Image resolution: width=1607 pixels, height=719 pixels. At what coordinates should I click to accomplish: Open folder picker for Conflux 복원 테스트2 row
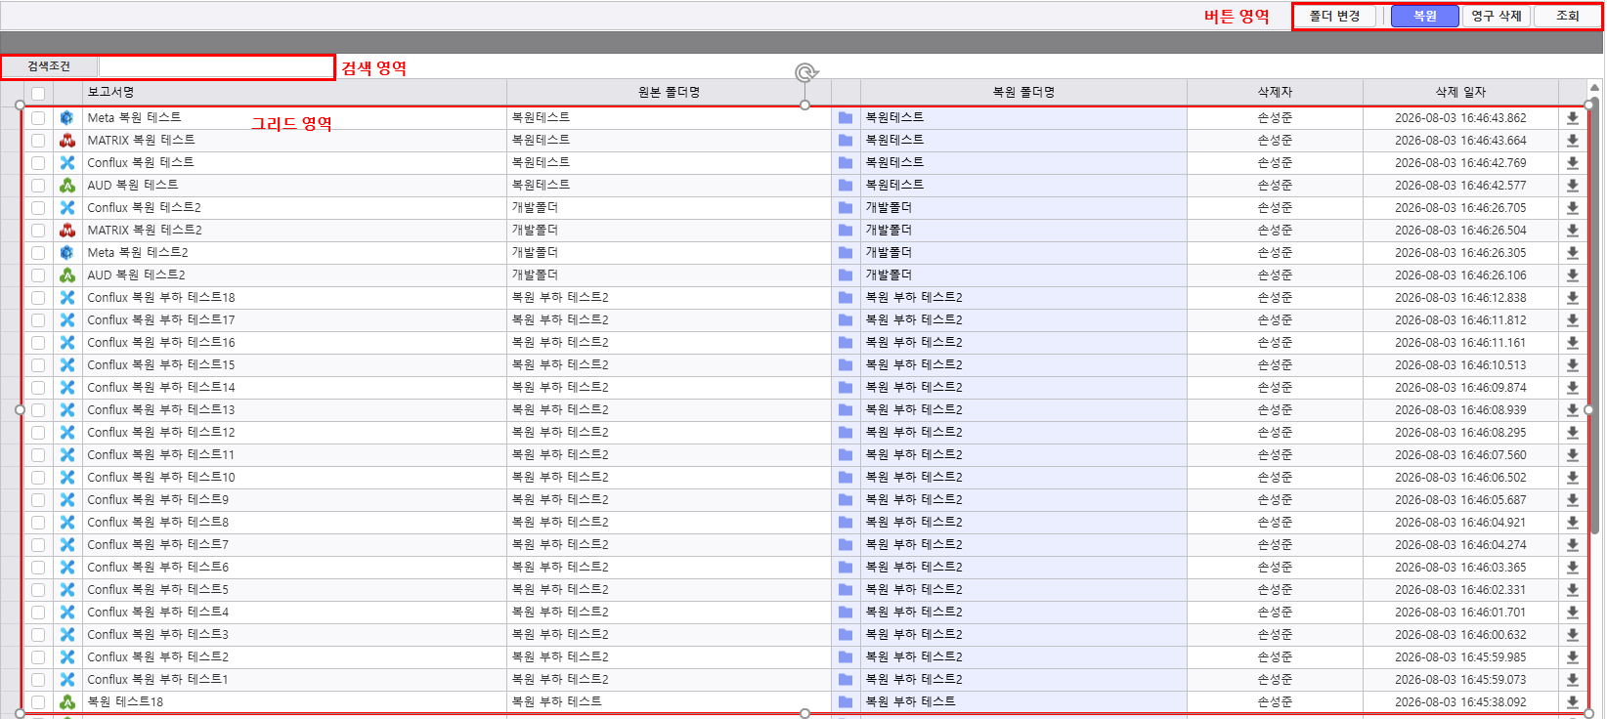click(846, 207)
